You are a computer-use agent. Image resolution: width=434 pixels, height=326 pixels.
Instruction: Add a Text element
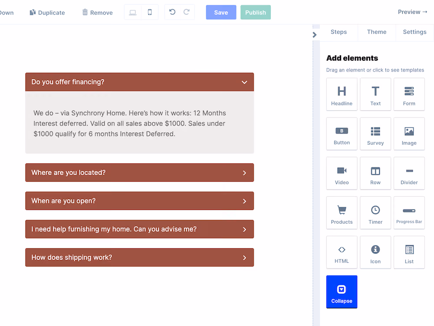coord(375,94)
